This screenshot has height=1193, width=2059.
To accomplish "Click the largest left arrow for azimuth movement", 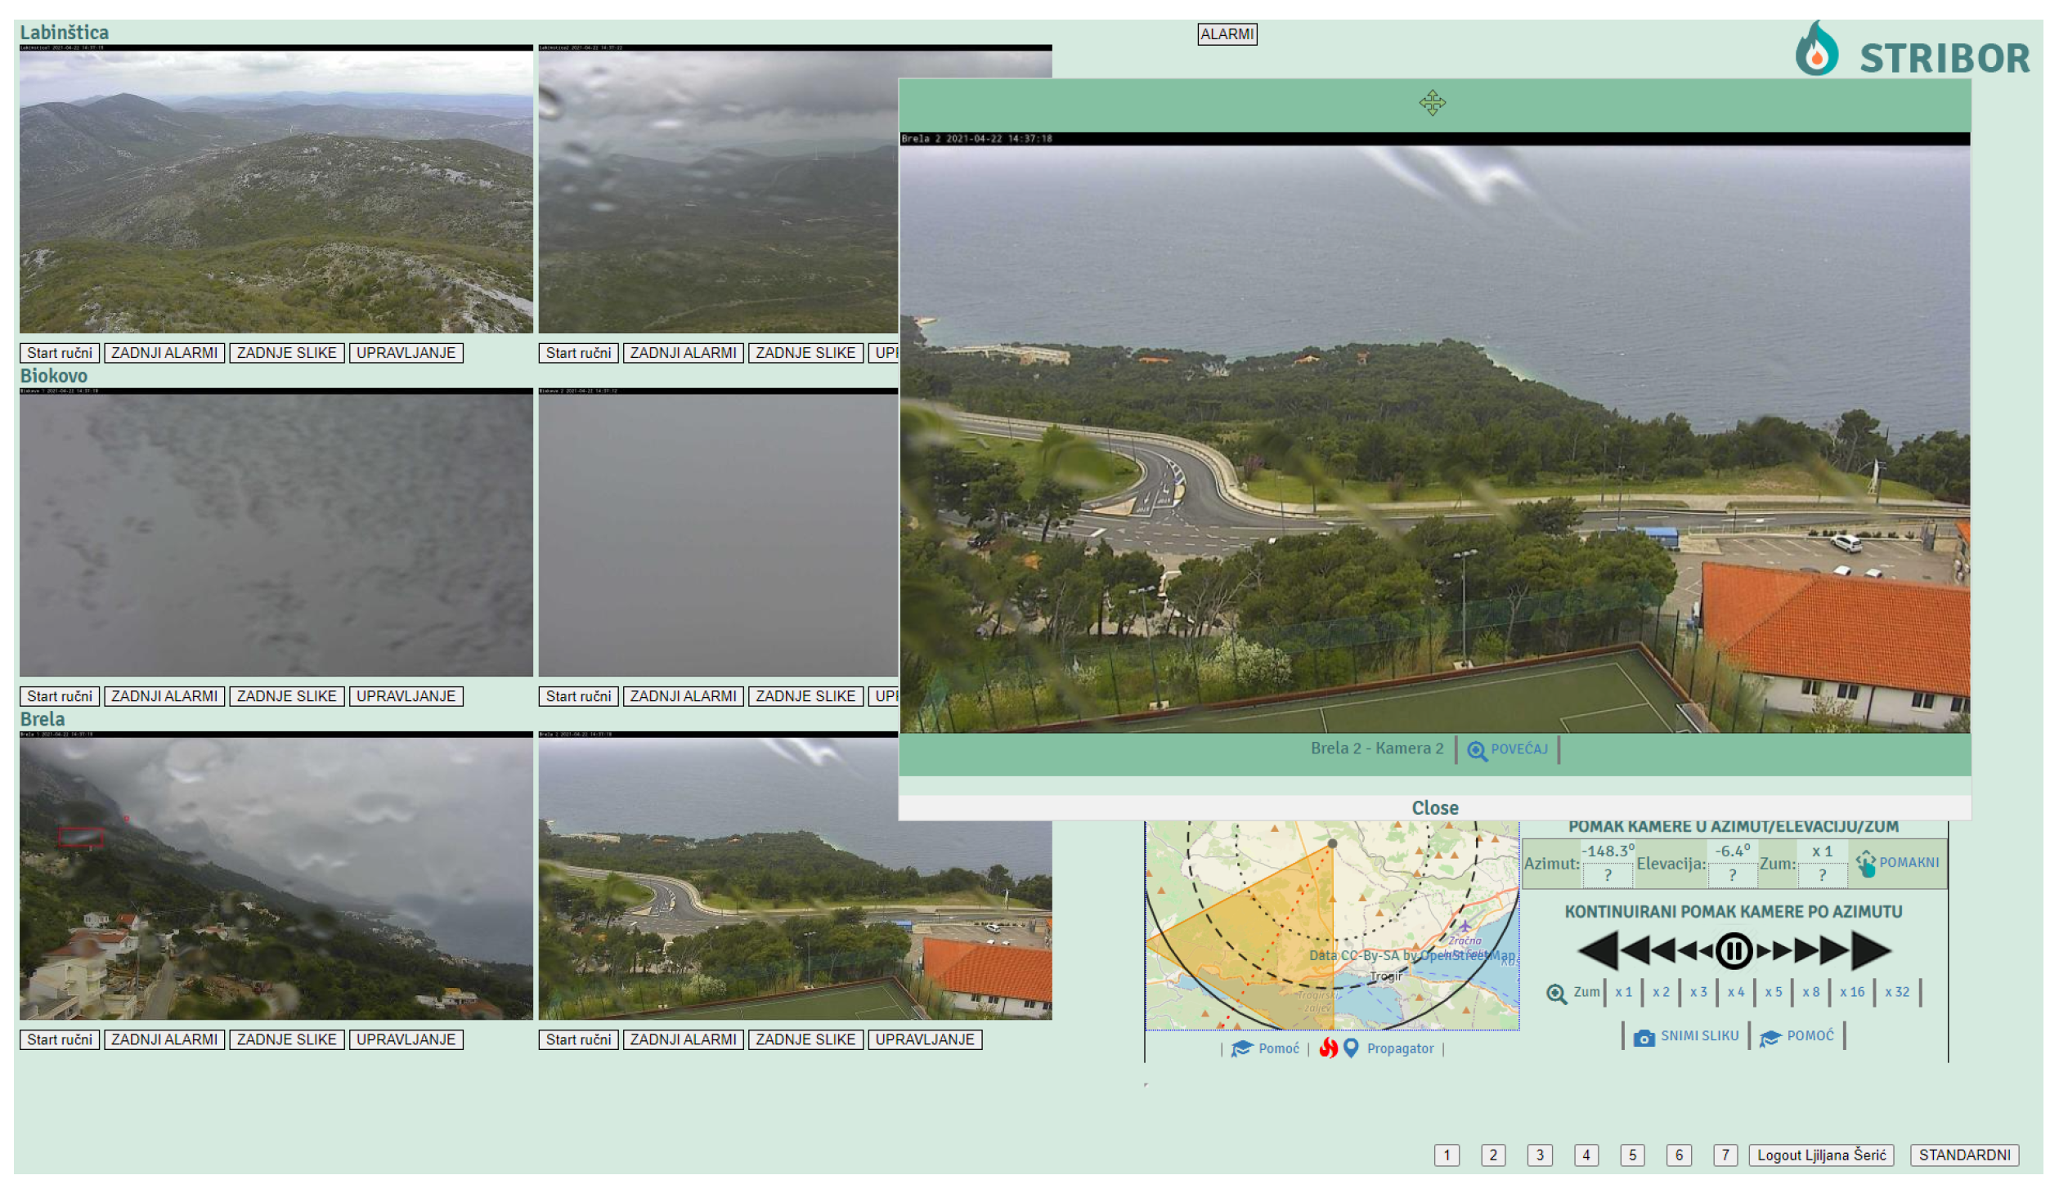I will [x=1597, y=950].
